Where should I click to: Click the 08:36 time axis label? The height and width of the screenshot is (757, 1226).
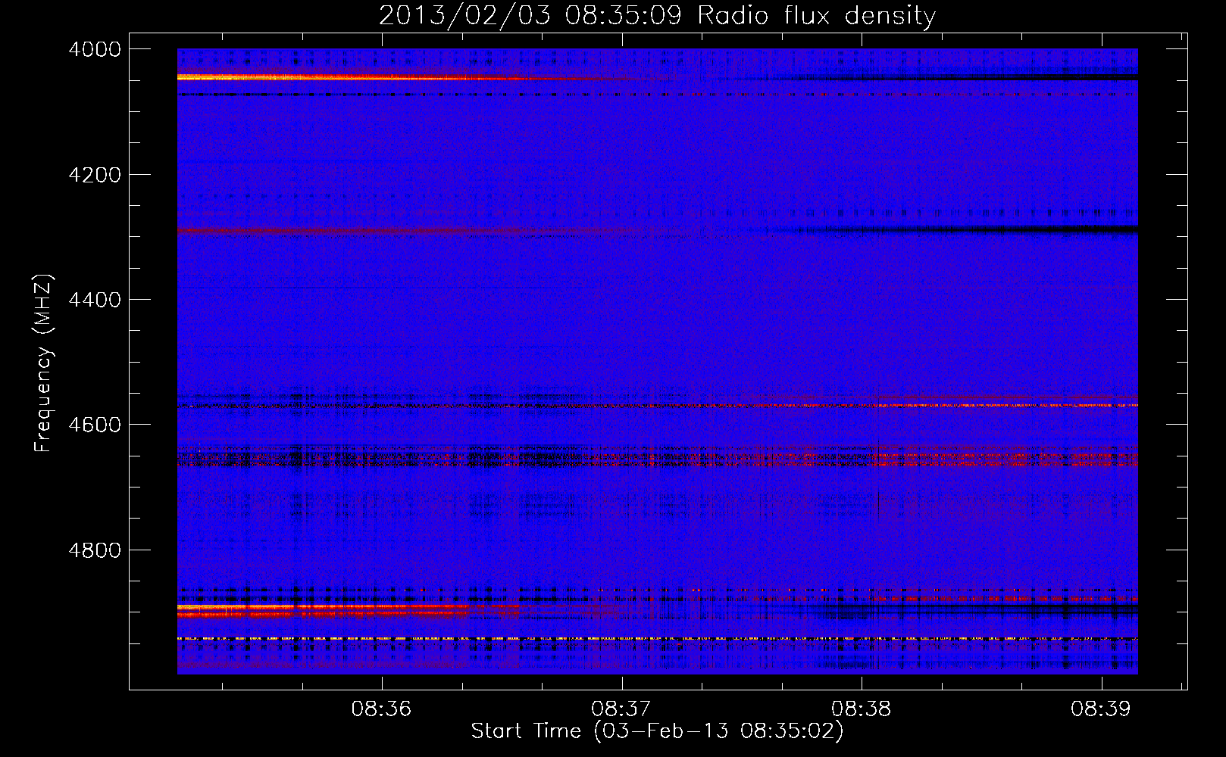tap(381, 709)
